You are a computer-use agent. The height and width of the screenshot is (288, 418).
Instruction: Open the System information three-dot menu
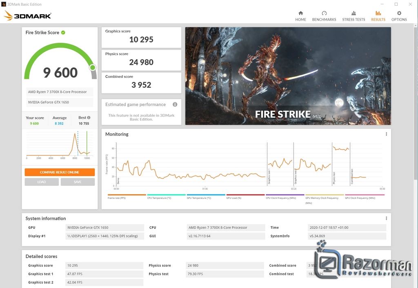pyautogui.click(x=386, y=218)
